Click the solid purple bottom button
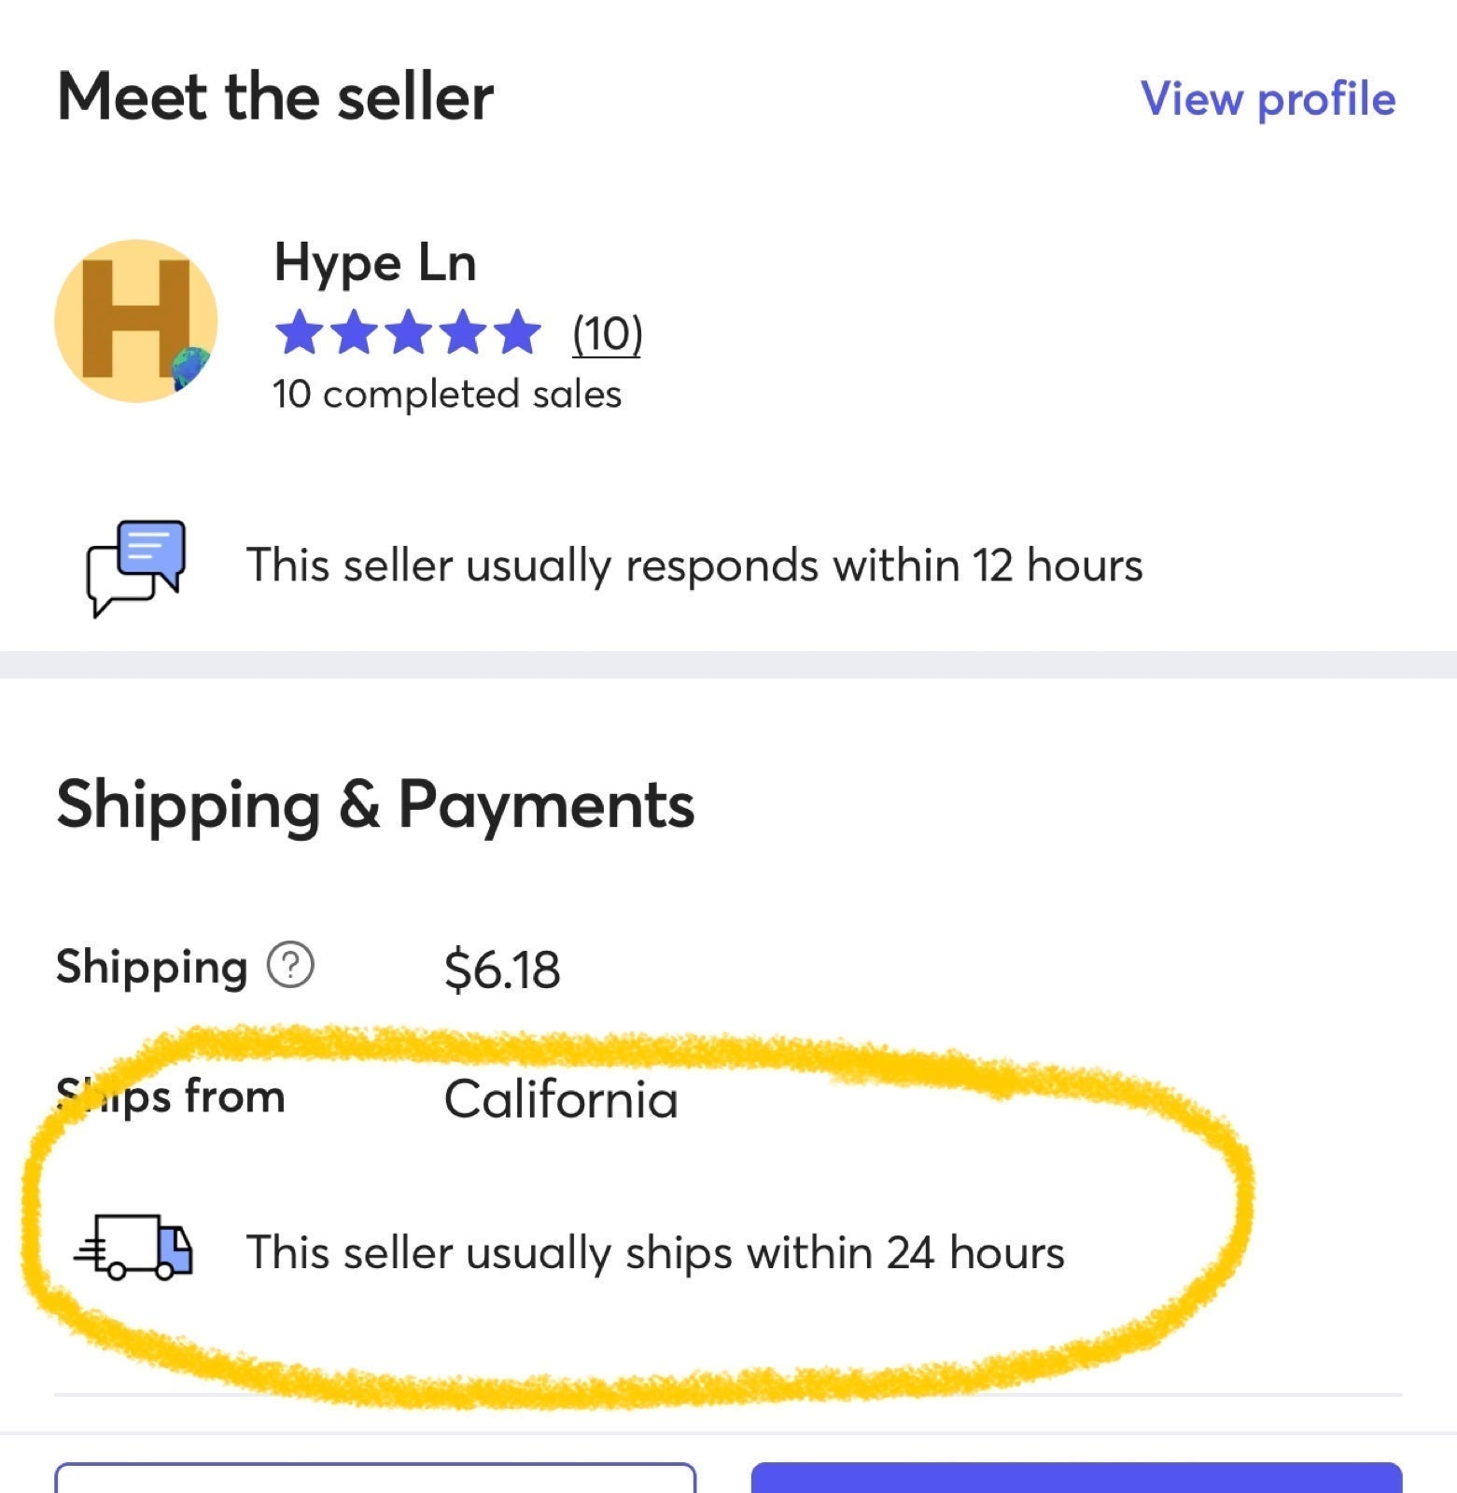Screen dimensions: 1457x1493 coord(1076,1478)
